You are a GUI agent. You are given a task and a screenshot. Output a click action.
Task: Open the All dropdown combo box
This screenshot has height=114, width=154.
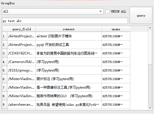[x=53, y=11]
